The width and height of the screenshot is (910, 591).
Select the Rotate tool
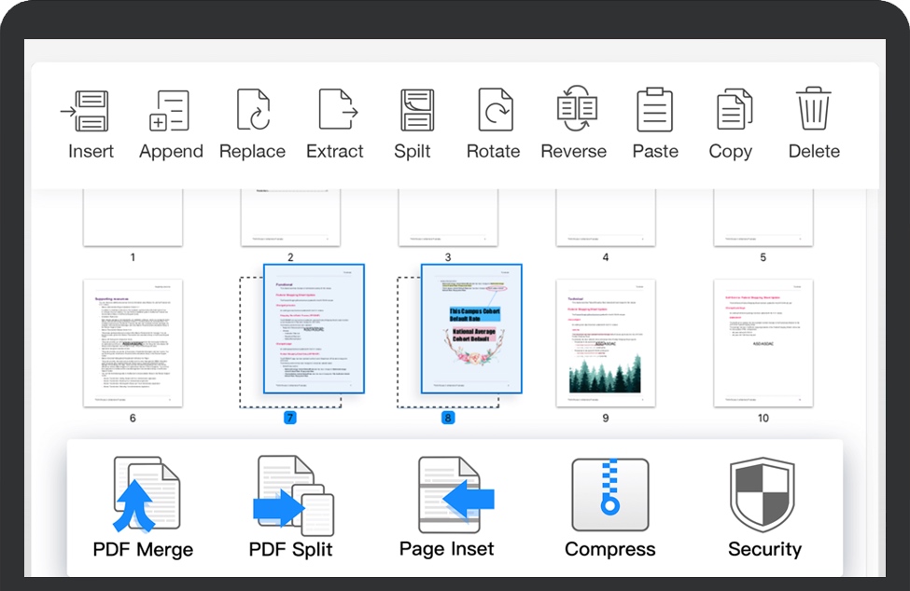493,110
